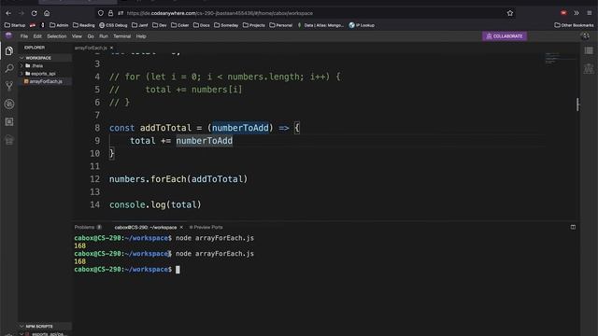Close the arrayForEach.js editor tab
The image size is (598, 336).
(111, 48)
